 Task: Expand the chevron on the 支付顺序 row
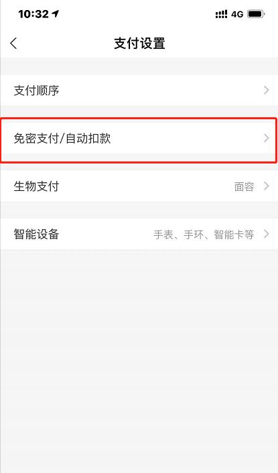pyautogui.click(x=266, y=90)
